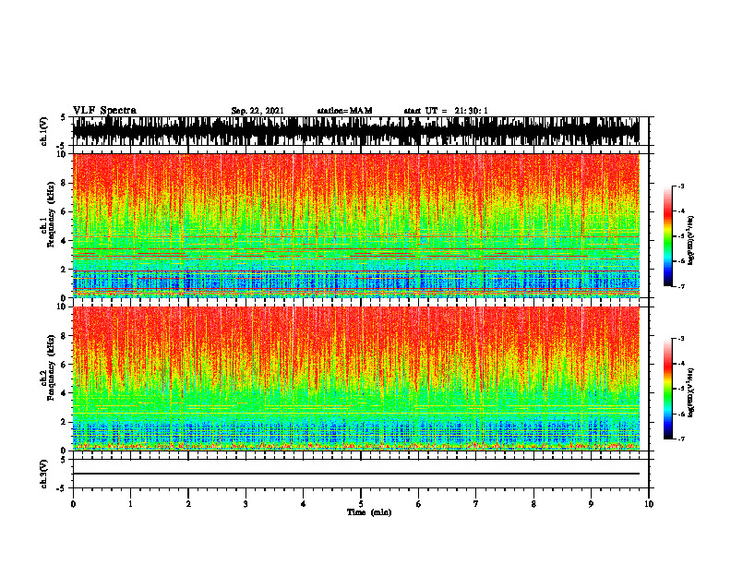Click the ch.1 voltage waveform strip
Image resolution: width=731 pixels, height=565 pixels.
[x=356, y=131]
